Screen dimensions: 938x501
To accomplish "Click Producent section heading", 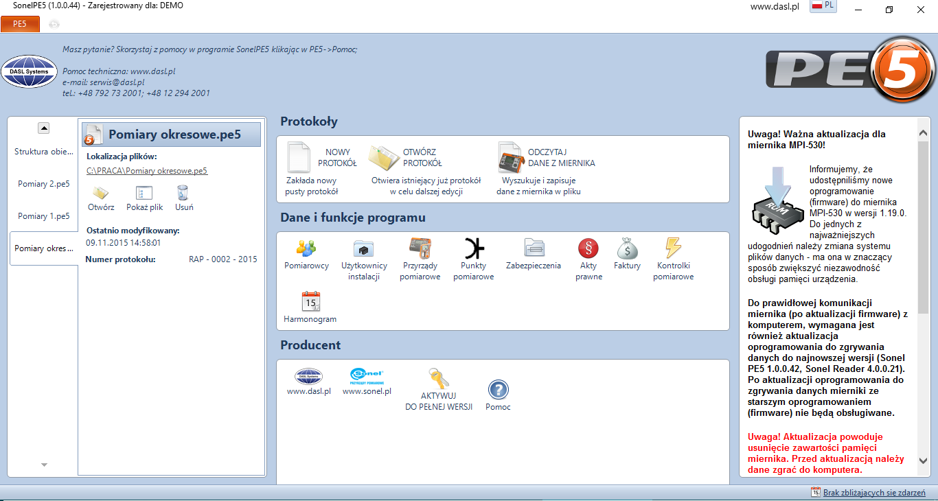I will (x=310, y=345).
